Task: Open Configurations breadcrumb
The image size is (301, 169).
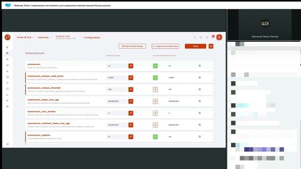Action: point(92,38)
